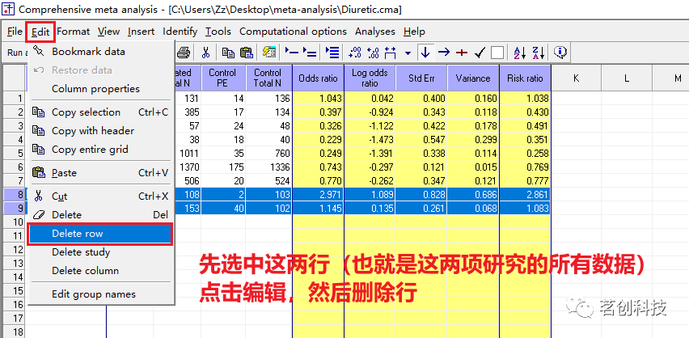
Task: Click Control Total N cell 1336
Action: 268,167
